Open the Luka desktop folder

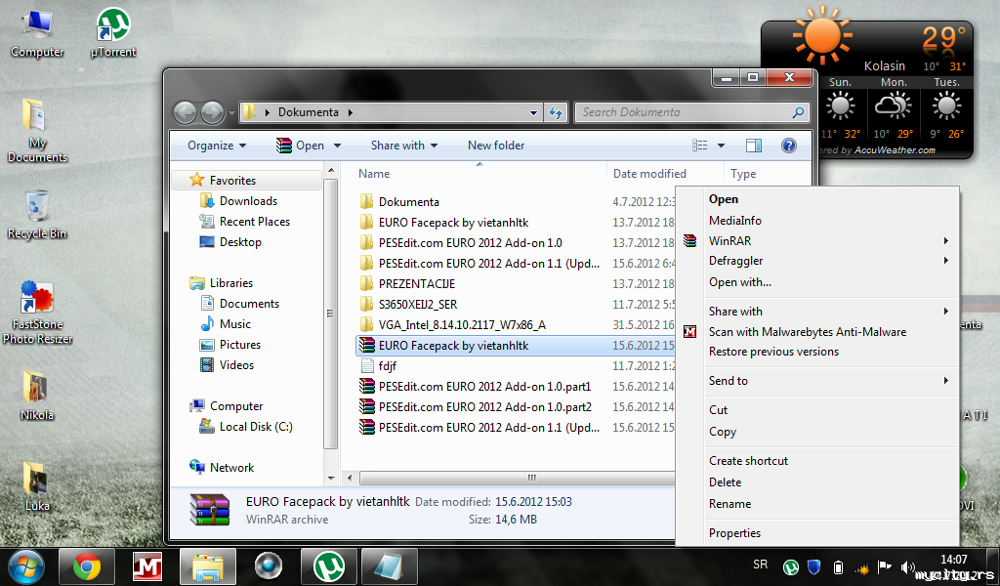point(36,485)
